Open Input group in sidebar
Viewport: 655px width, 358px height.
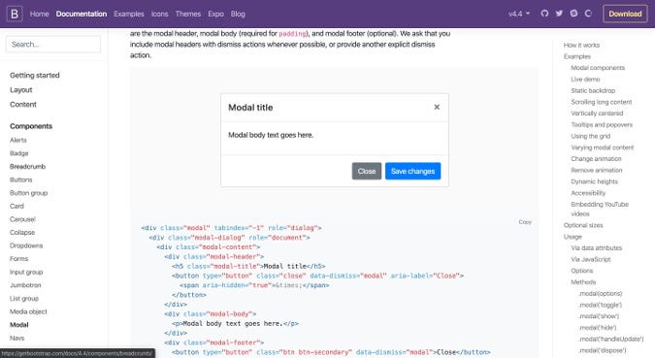coord(26,272)
